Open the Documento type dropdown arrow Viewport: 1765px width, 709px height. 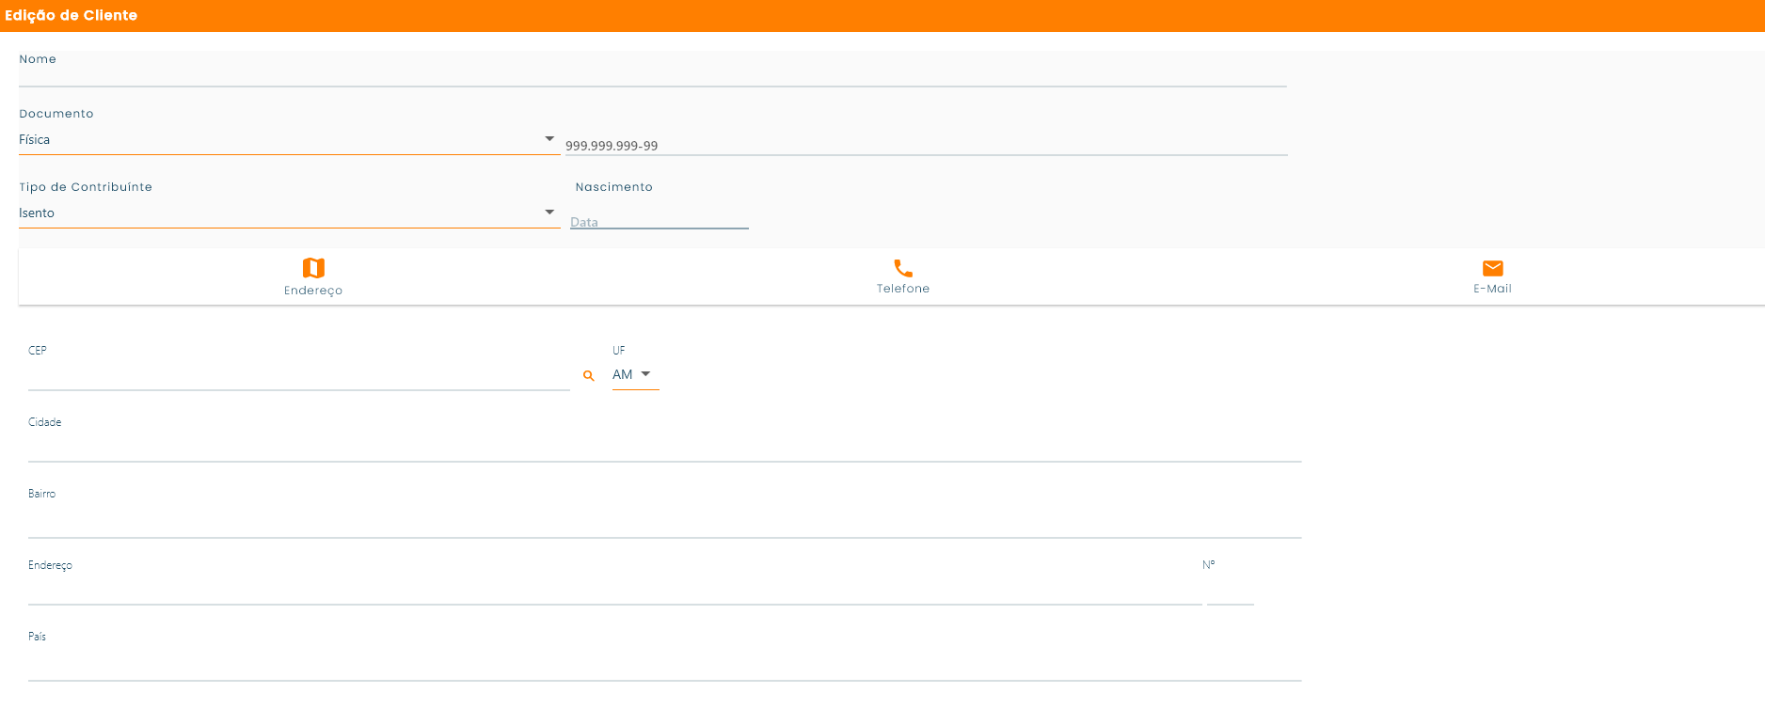pos(549,139)
